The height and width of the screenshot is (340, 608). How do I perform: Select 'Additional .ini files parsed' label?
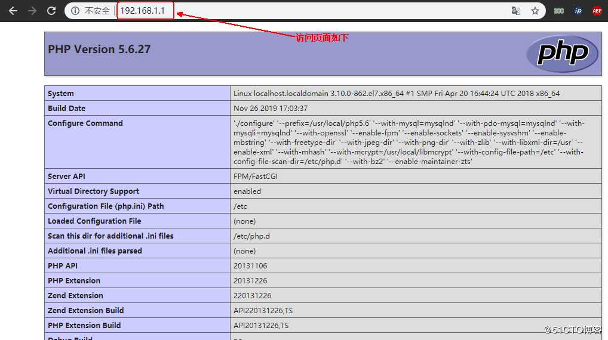pyautogui.click(x=95, y=251)
